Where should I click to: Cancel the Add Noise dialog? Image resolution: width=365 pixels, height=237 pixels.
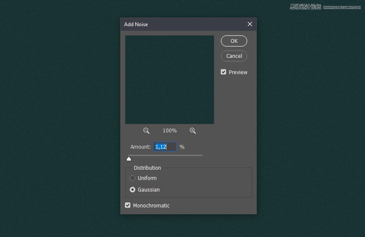pos(234,56)
